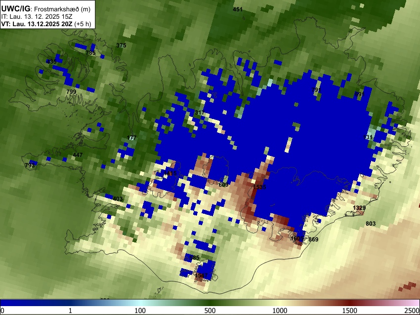420x315 pixels.
Task: Click the 435 value label in the Westfjords
Action: 52,62
